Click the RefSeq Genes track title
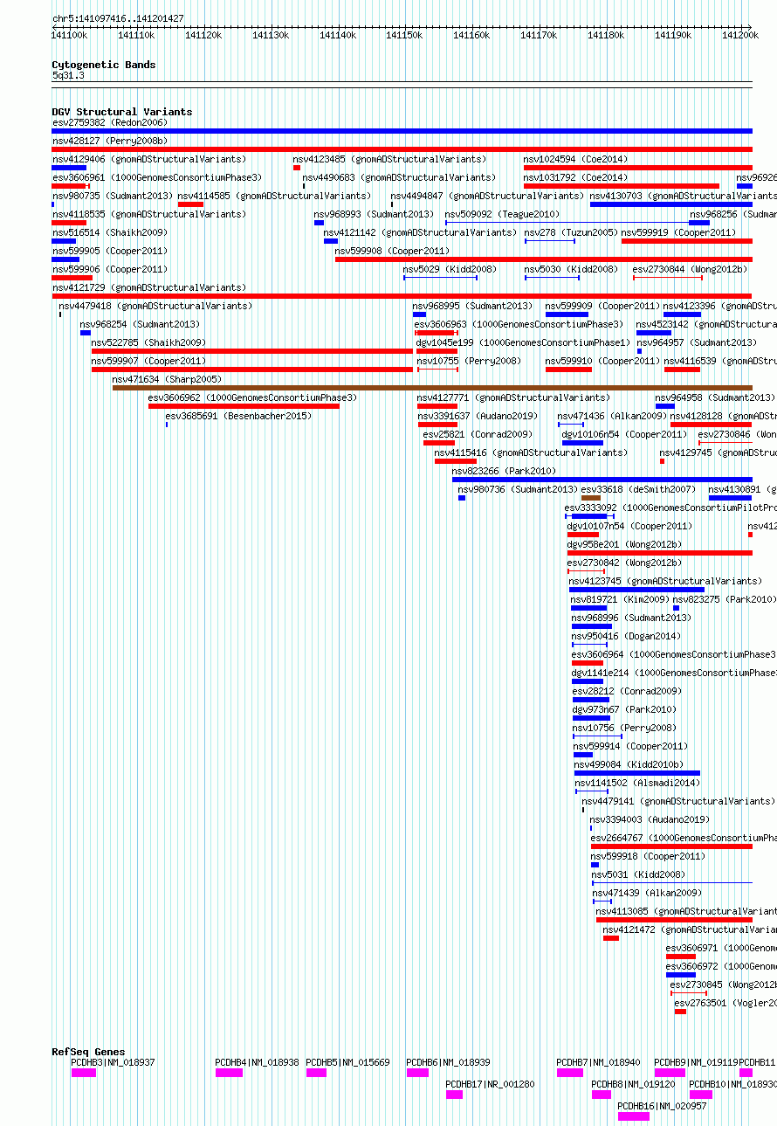The image size is (777, 1126). [88, 1052]
